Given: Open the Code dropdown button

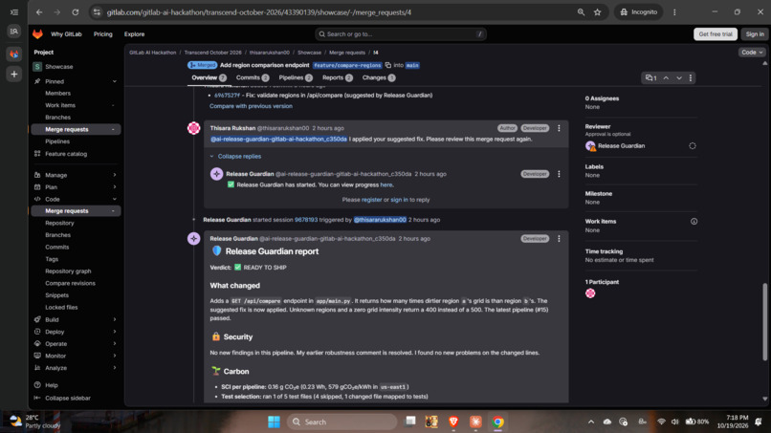Looking at the screenshot, I should coord(751,53).
